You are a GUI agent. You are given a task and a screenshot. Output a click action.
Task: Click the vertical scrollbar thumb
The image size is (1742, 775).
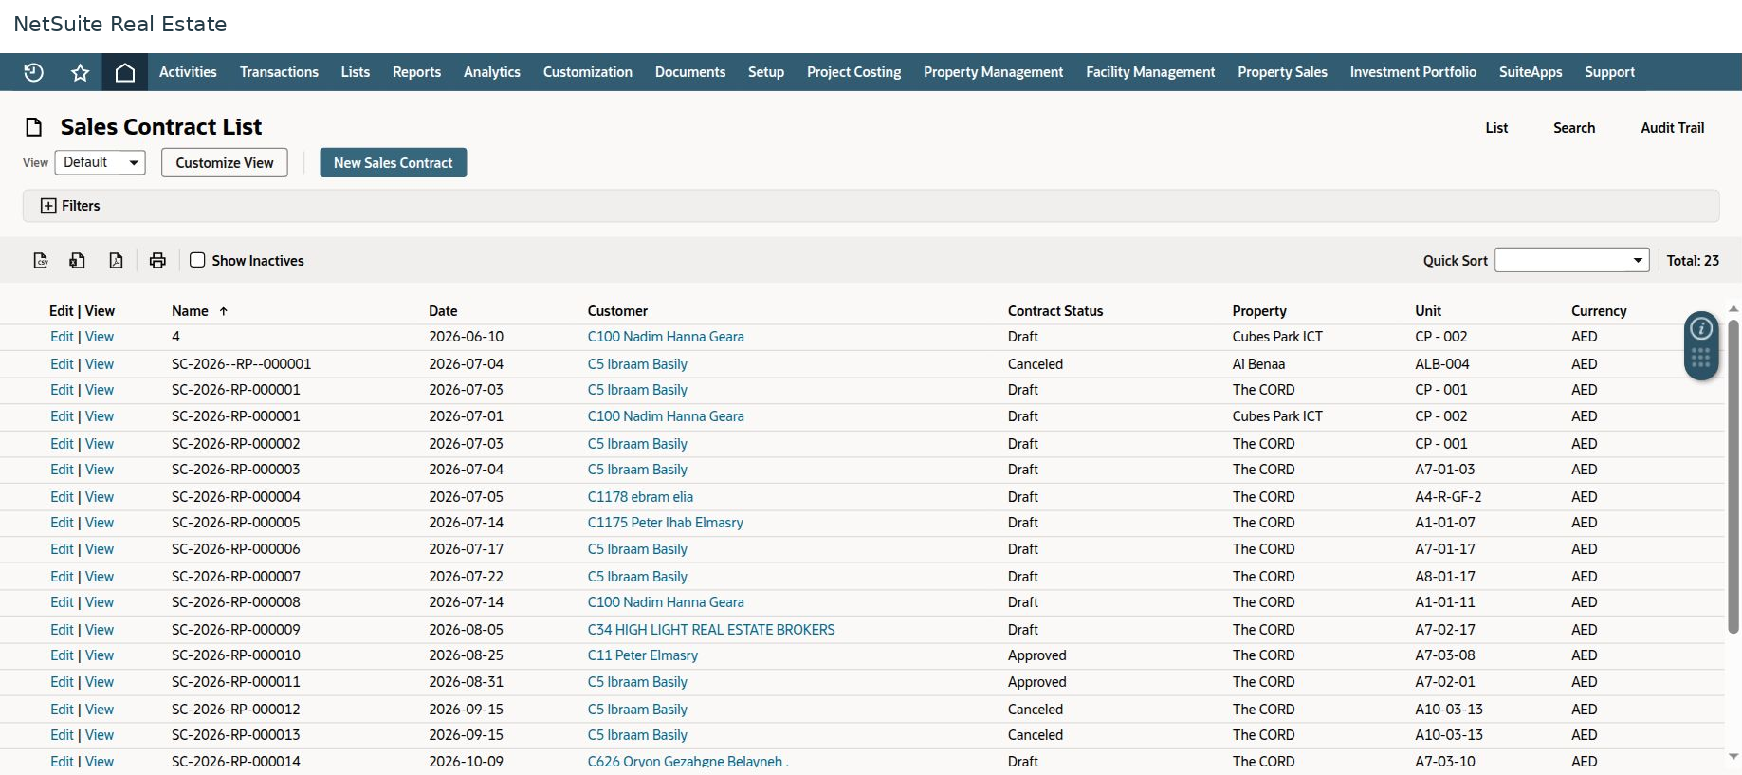point(1733,476)
